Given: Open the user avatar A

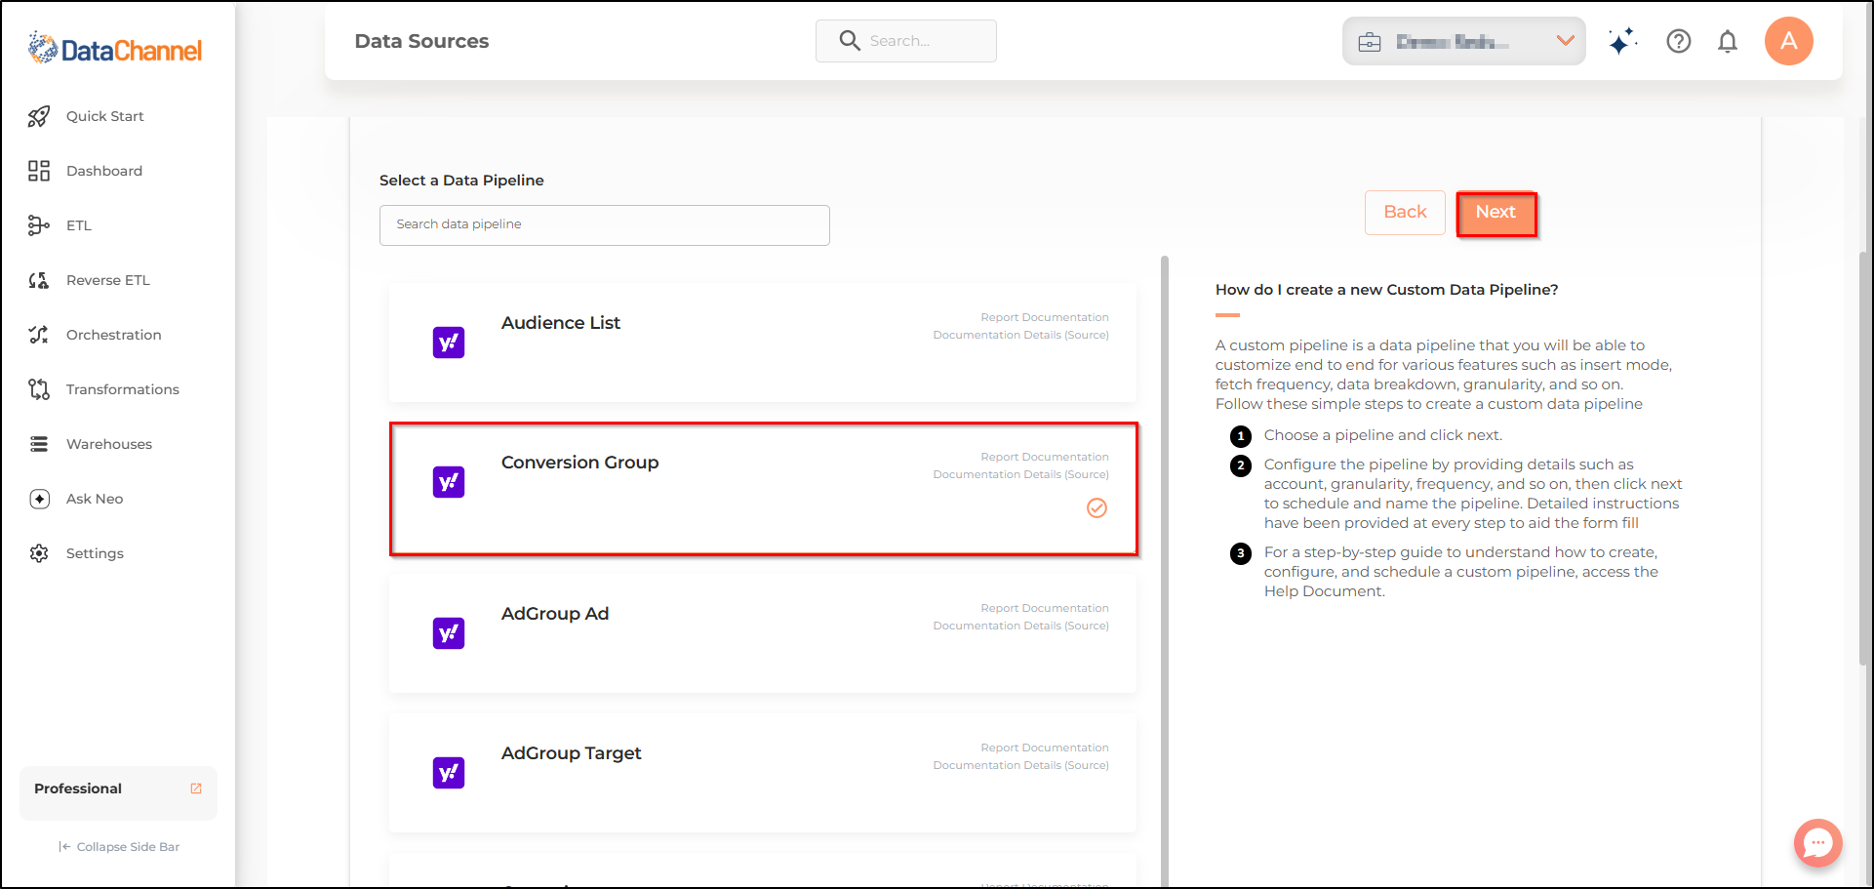Looking at the screenshot, I should pos(1789,41).
